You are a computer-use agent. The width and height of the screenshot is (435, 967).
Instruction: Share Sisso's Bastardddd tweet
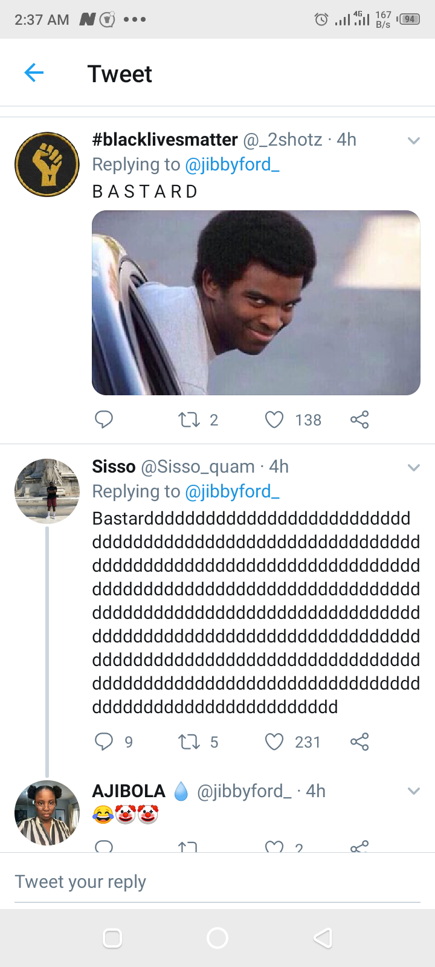coord(359,742)
